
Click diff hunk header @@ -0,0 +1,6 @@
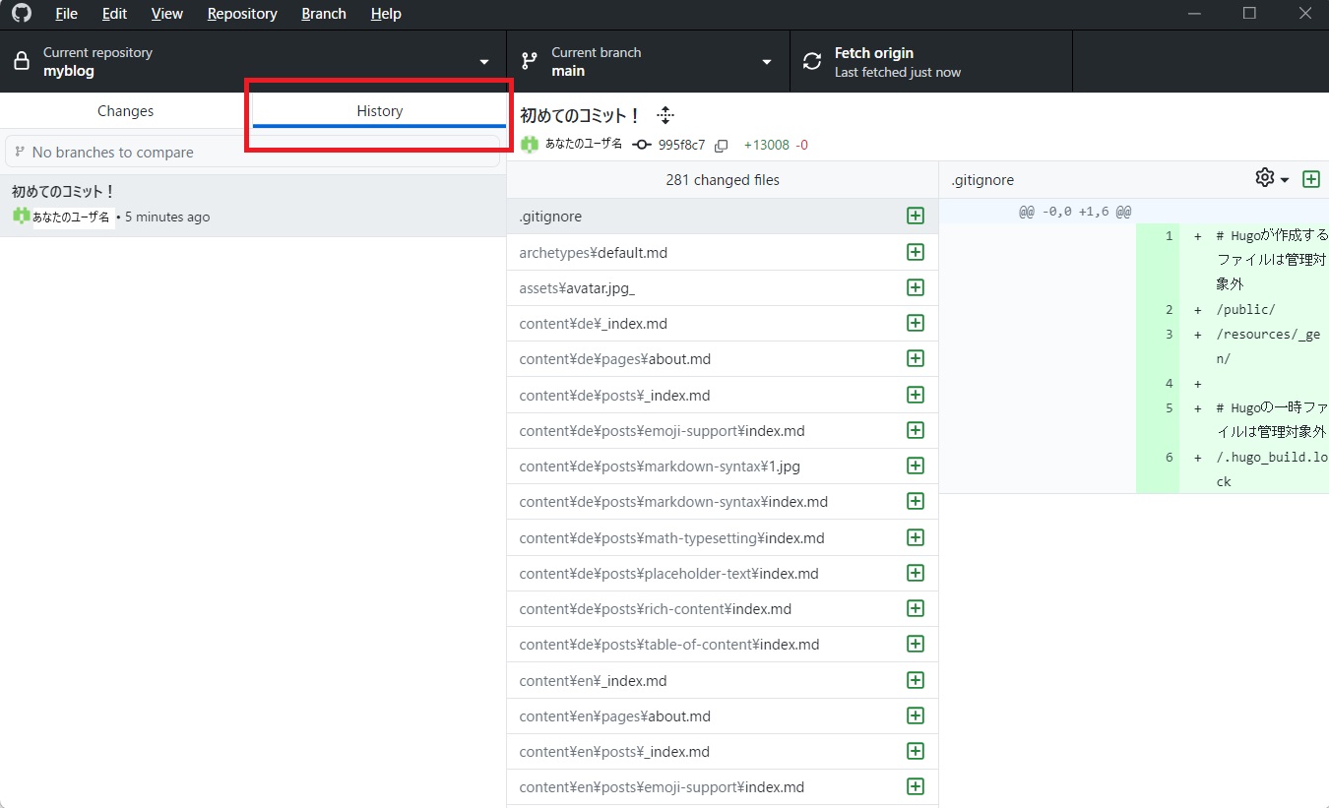click(1075, 212)
